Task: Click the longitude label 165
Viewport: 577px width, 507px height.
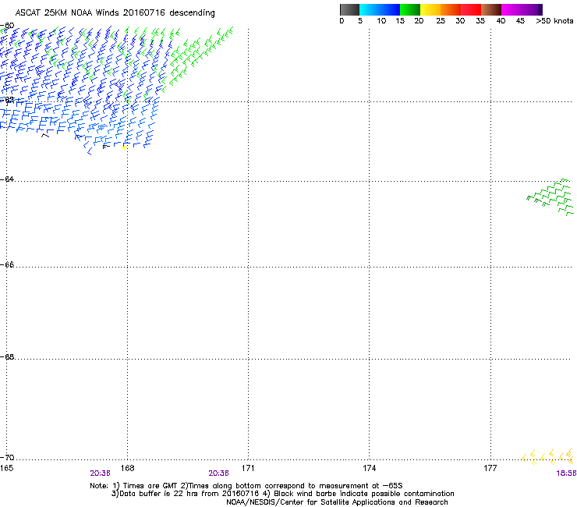Action: tap(6, 468)
